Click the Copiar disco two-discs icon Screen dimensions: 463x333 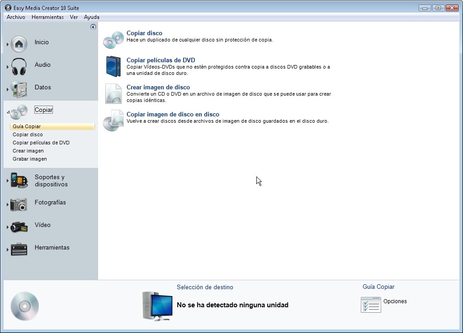point(113,40)
